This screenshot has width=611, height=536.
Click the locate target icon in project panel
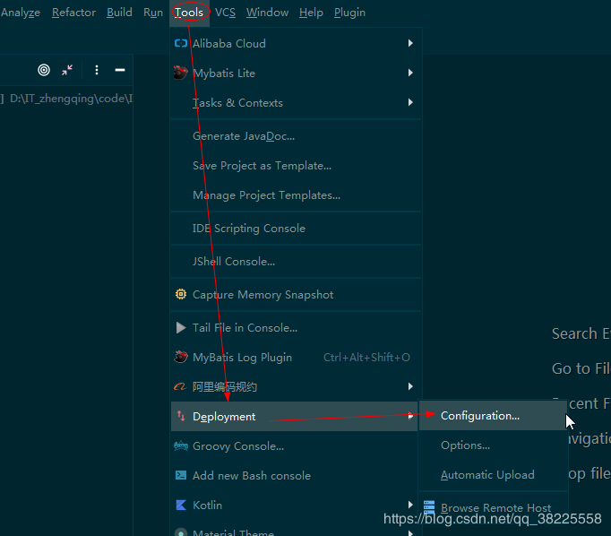[44, 70]
